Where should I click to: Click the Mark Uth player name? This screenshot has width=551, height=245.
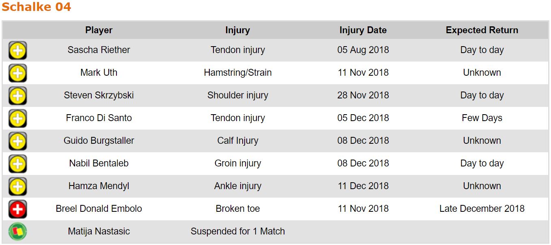pyautogui.click(x=99, y=73)
